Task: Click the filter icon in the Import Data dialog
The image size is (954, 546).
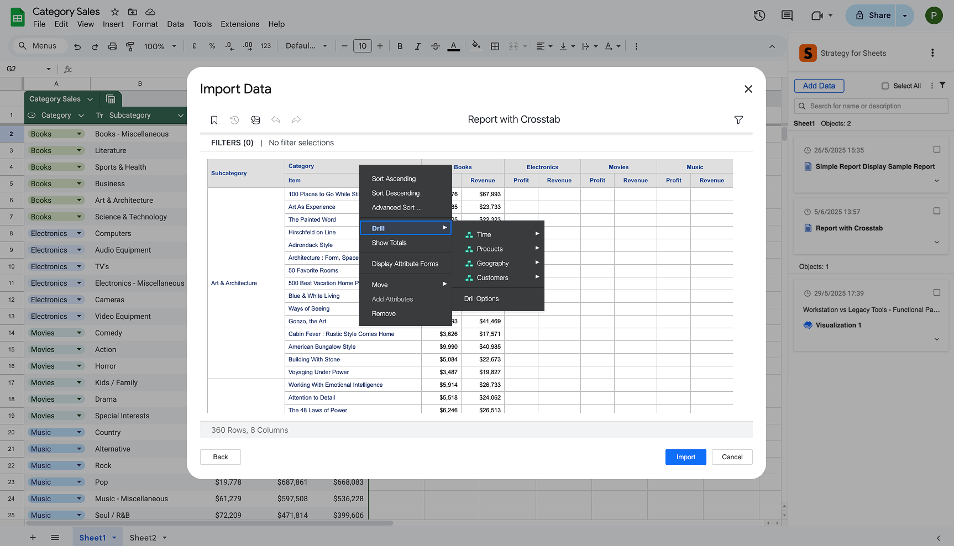Action: [x=738, y=120]
